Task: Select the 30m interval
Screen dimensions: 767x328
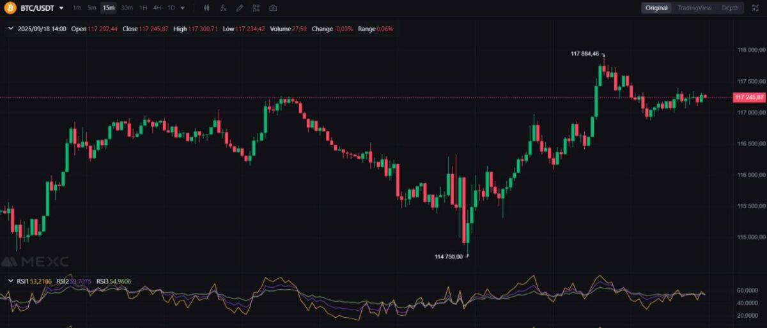Action: point(127,8)
